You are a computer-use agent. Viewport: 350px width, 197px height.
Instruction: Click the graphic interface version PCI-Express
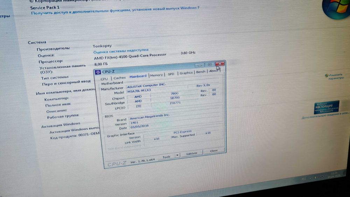(x=182, y=132)
